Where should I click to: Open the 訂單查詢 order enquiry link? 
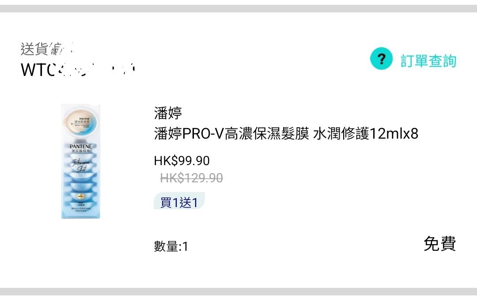tap(428, 61)
